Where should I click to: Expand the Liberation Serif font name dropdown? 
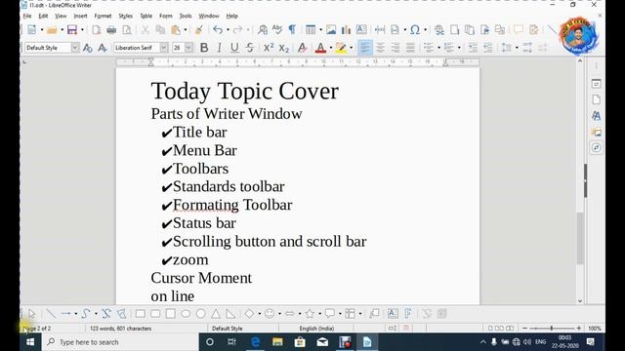click(x=164, y=48)
